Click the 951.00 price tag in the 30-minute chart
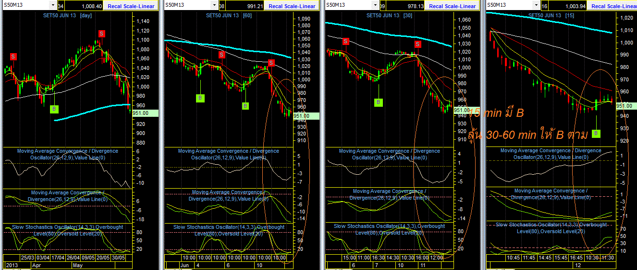637x270 pixels. point(467,110)
